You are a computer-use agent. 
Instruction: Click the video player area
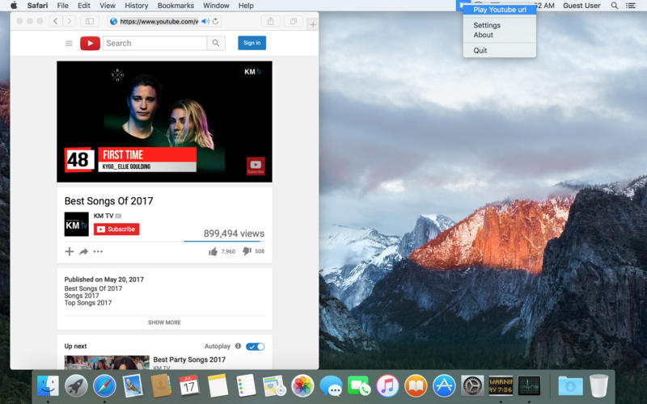point(164,122)
